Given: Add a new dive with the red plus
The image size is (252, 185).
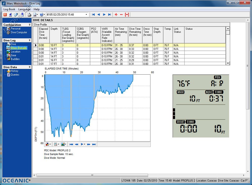Looking at the screenshot, I should pyautogui.click(x=116, y=15).
